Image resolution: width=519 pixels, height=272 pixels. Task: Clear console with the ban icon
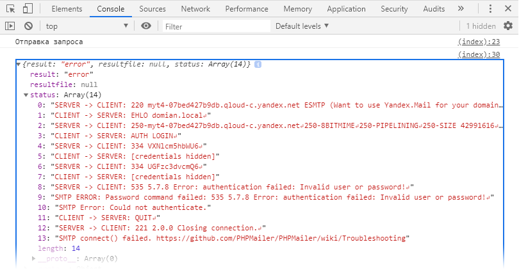[x=28, y=26]
